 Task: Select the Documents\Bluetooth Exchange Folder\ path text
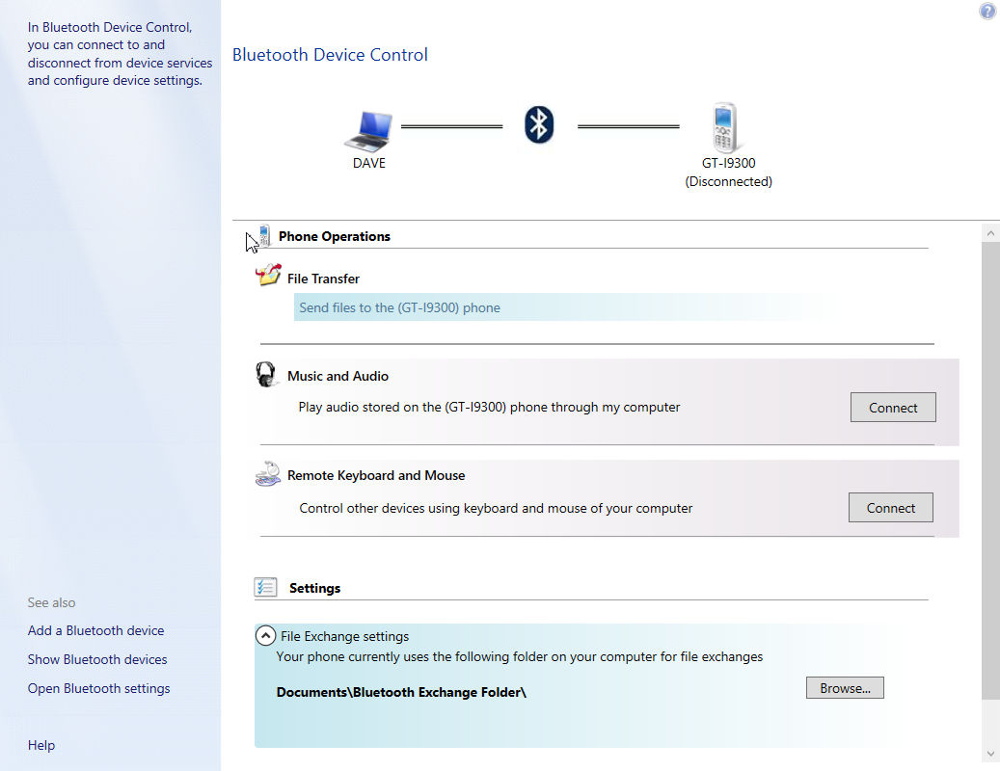(x=401, y=692)
